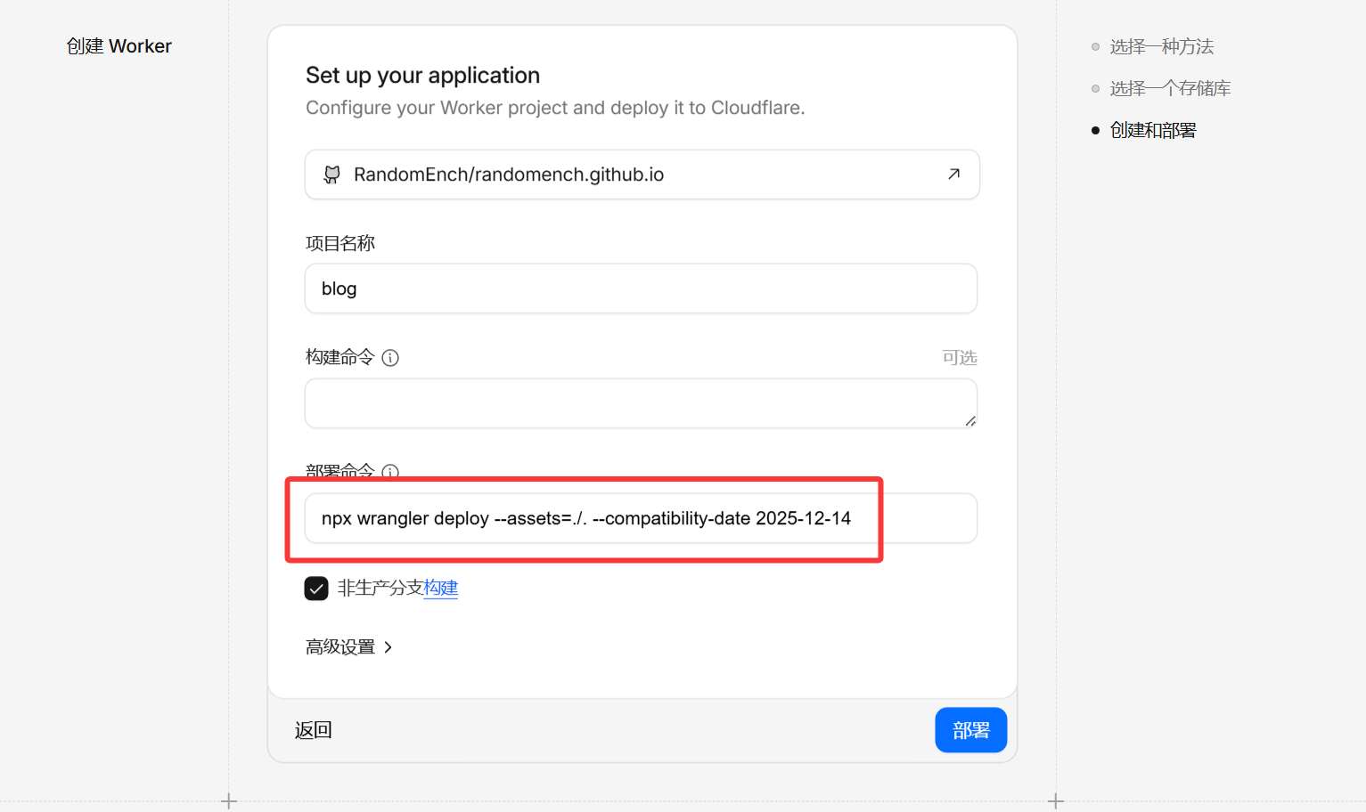The image size is (1366, 812).
Task: Go to the 选择一个存储库 step
Action: tap(1170, 89)
